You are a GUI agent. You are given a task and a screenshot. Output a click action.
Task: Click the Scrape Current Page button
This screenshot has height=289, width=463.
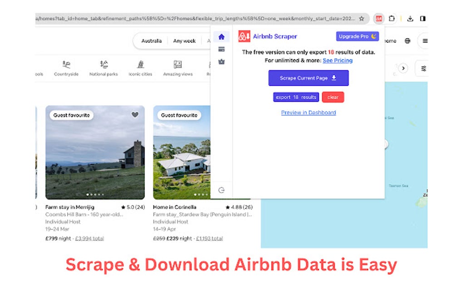pos(308,78)
